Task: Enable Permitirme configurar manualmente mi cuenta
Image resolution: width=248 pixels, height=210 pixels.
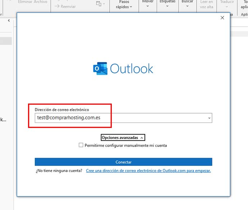Action: 81,145
